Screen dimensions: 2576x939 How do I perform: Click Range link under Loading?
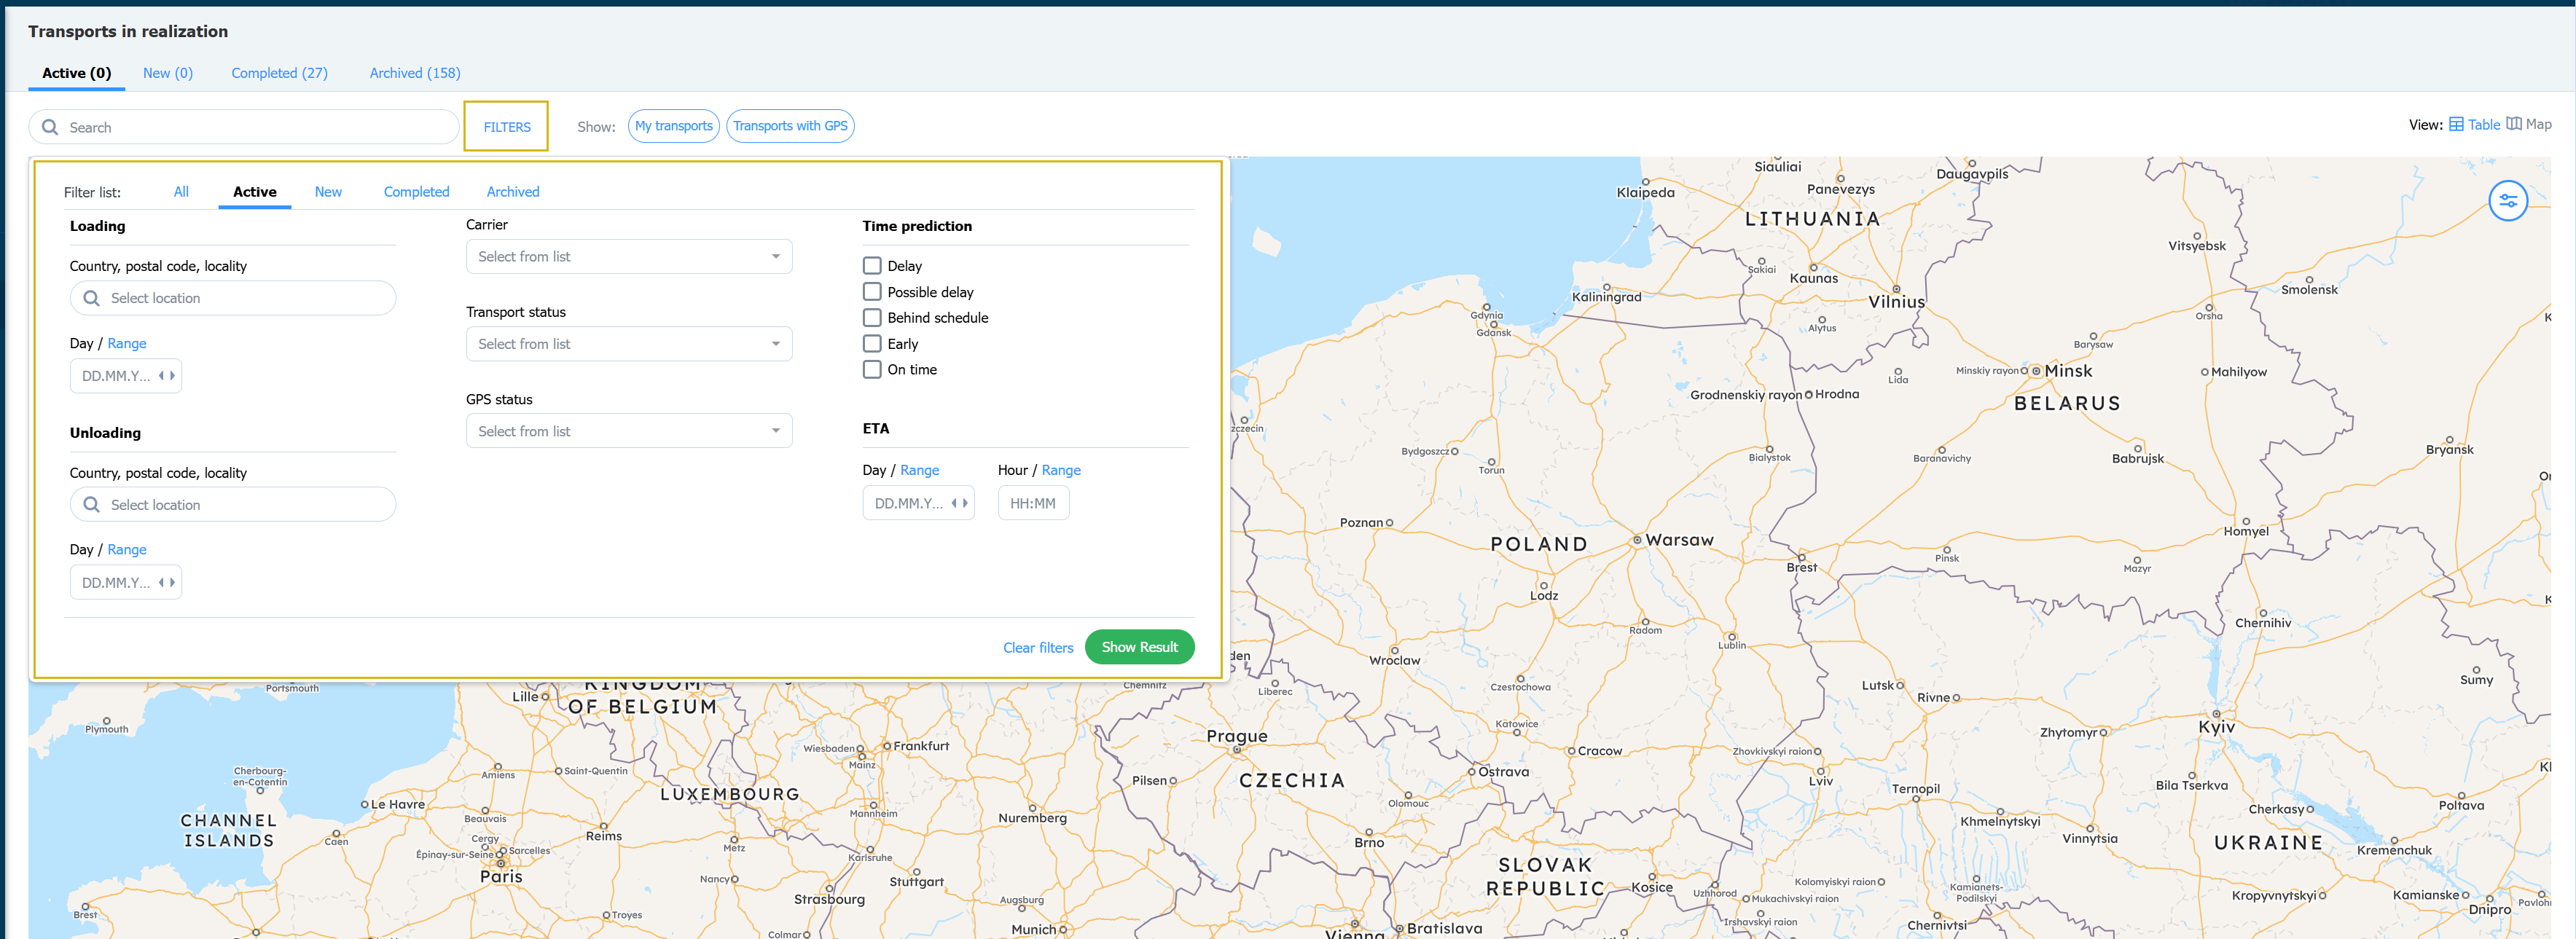tap(127, 343)
